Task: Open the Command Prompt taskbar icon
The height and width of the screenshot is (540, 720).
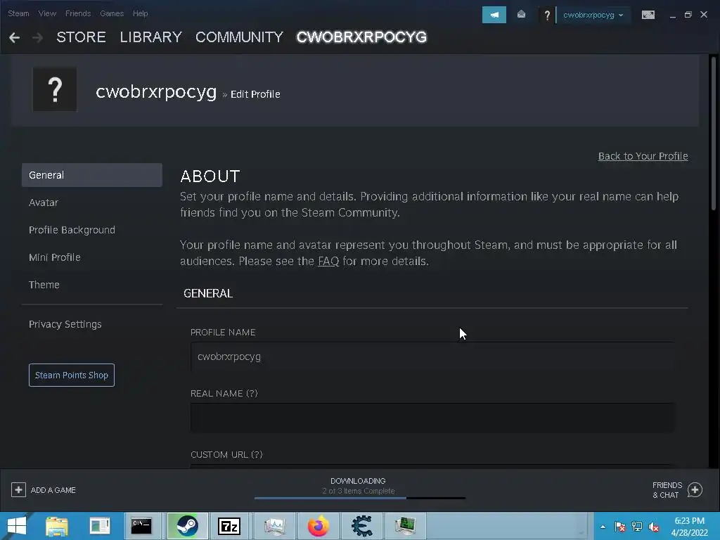Action: 141,526
